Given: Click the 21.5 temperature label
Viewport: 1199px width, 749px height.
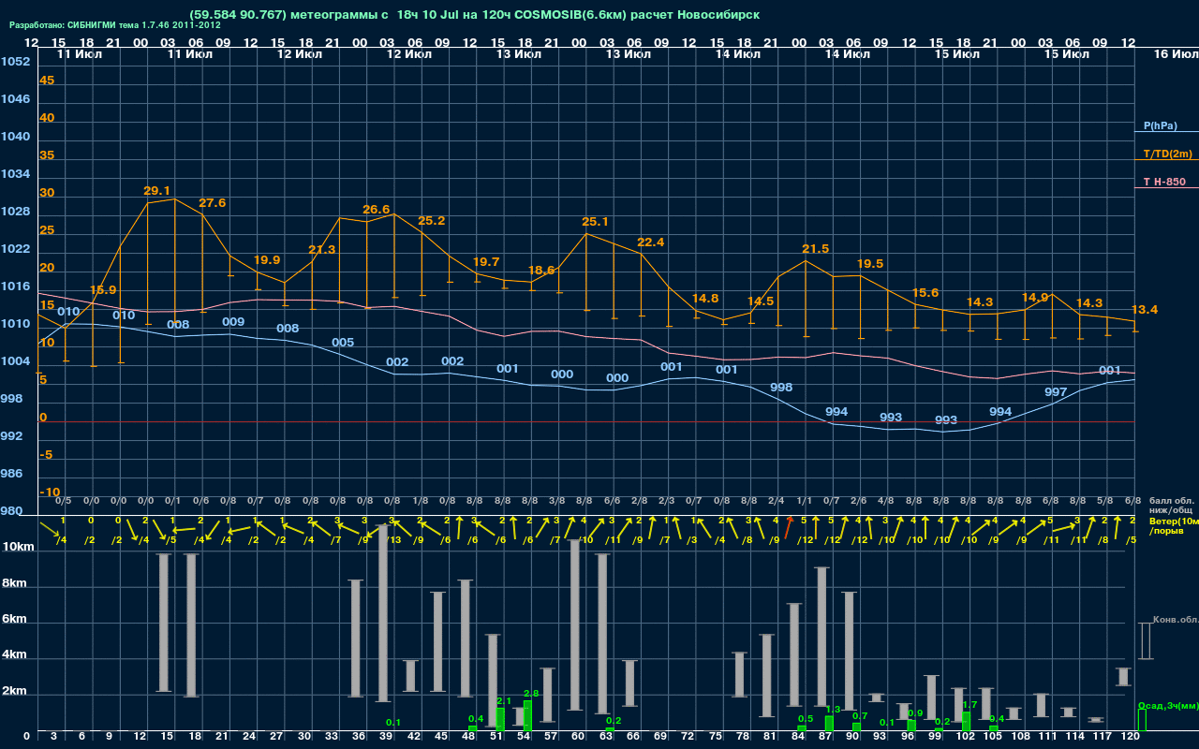Looking at the screenshot, I should [x=816, y=249].
